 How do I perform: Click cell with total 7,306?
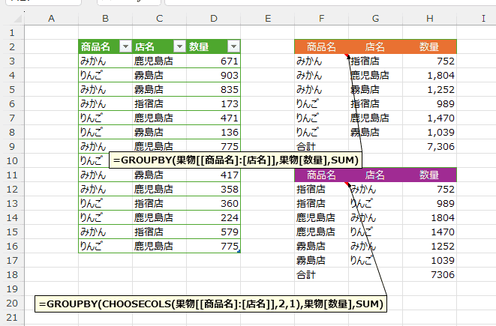[429, 146]
